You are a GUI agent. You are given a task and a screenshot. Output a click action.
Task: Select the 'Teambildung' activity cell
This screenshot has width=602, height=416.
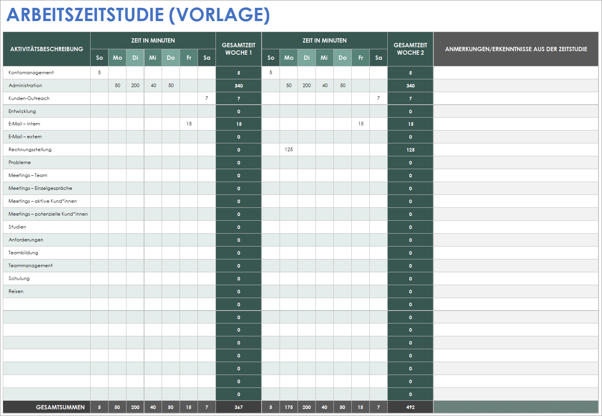click(x=47, y=253)
